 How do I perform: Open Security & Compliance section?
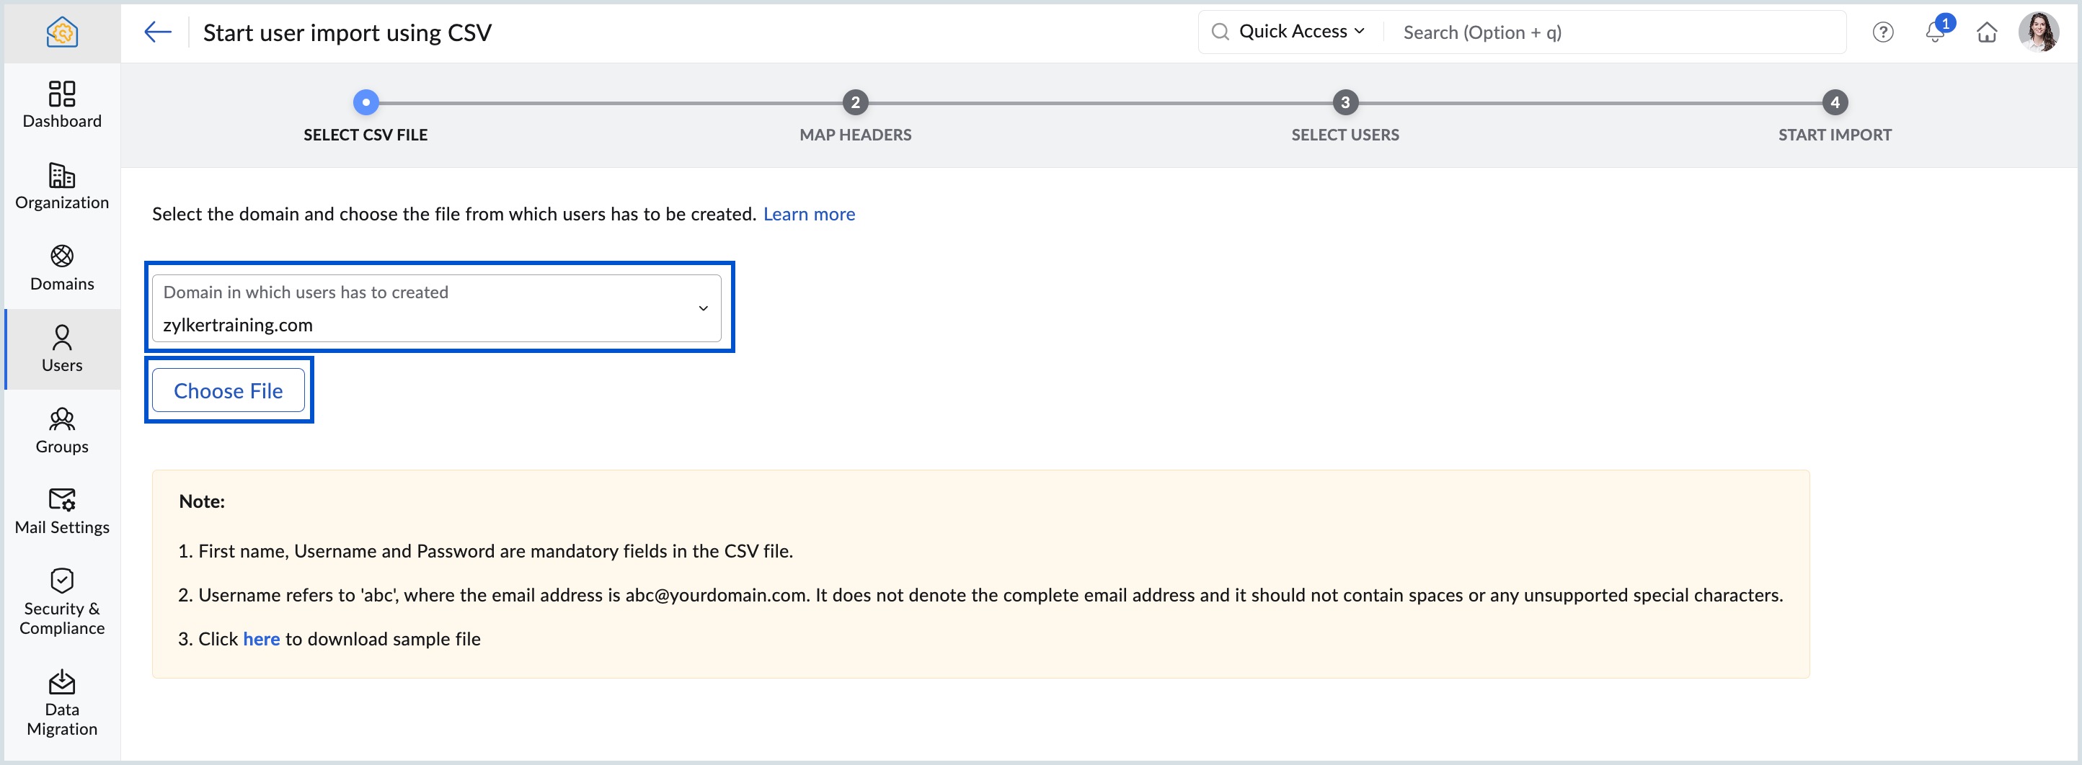pyautogui.click(x=62, y=601)
